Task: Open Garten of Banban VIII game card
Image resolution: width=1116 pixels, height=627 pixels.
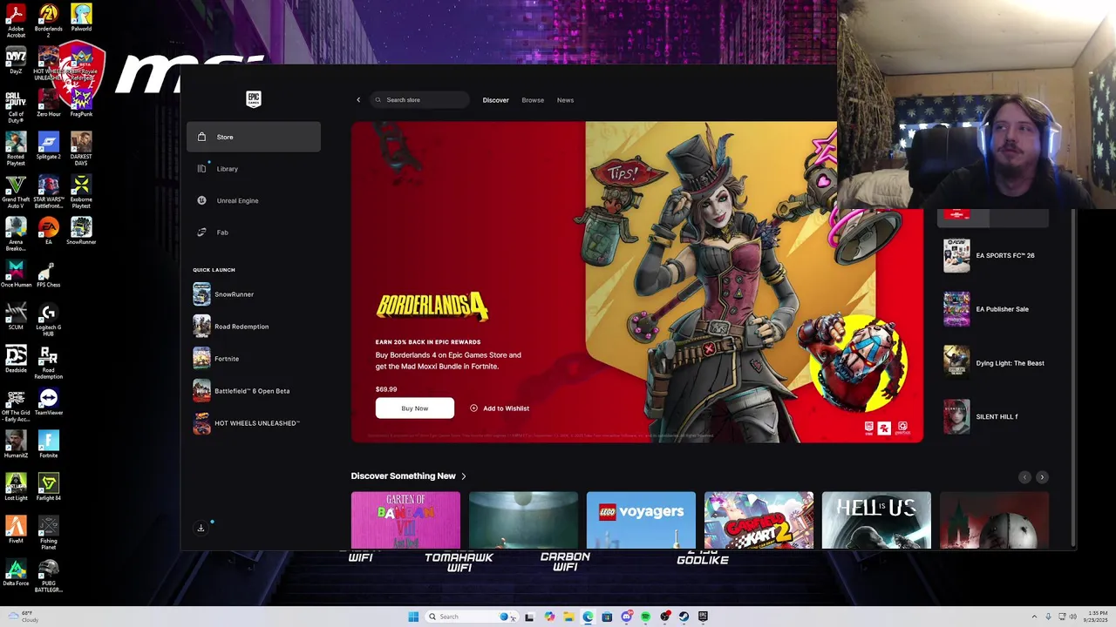Action: point(405,521)
